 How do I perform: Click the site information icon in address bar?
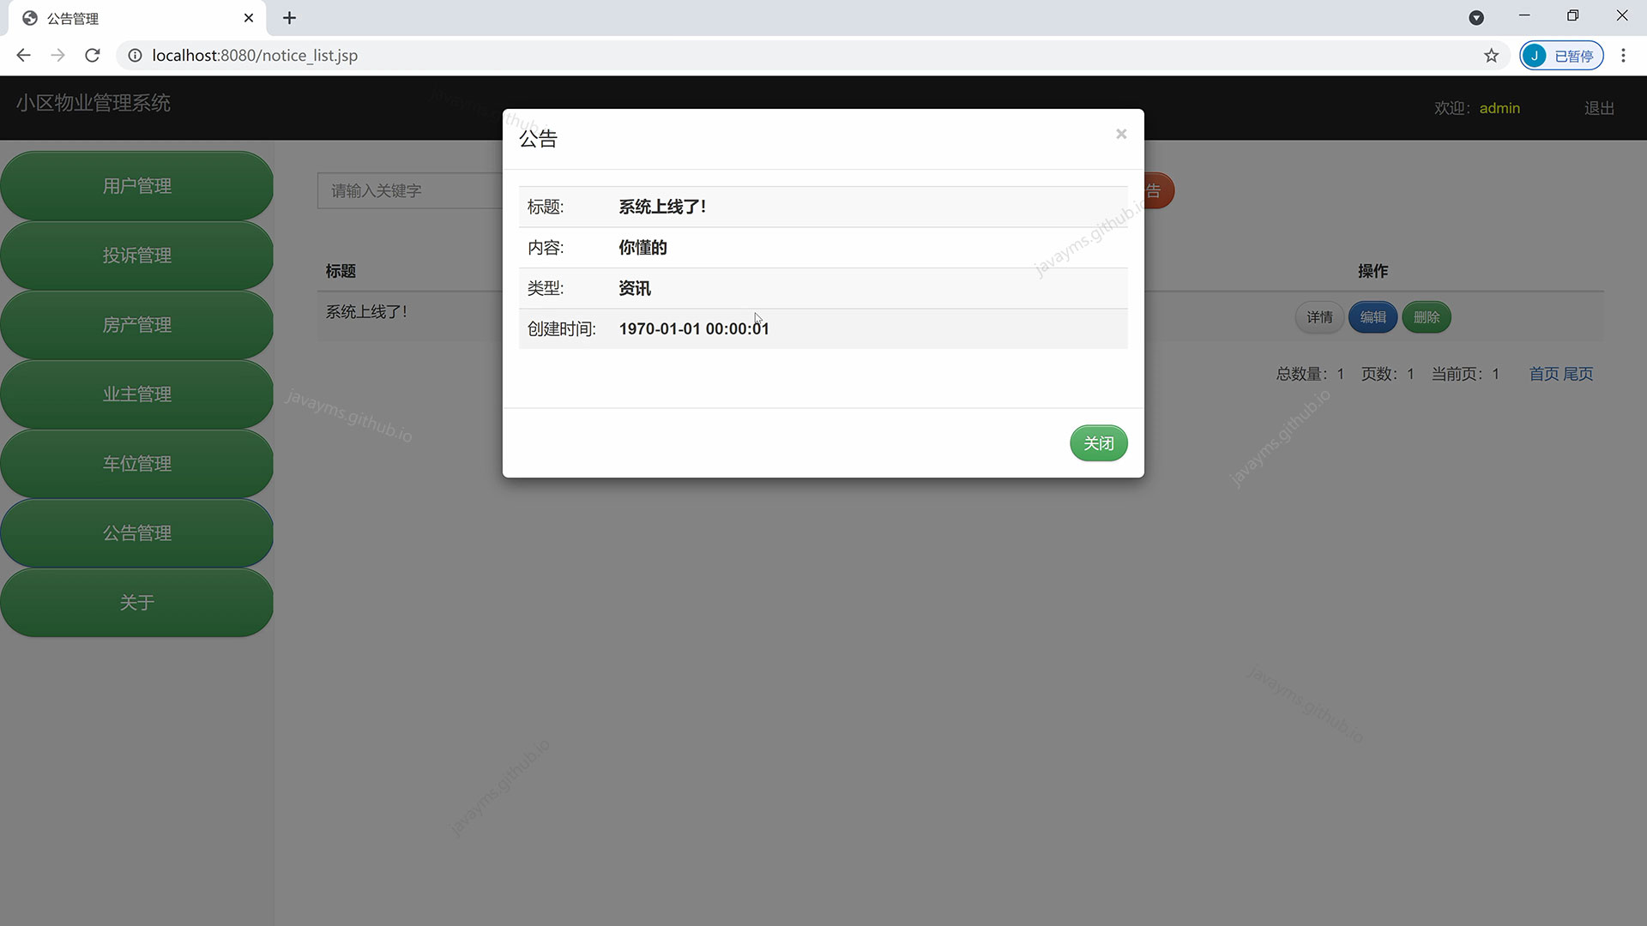tap(135, 55)
